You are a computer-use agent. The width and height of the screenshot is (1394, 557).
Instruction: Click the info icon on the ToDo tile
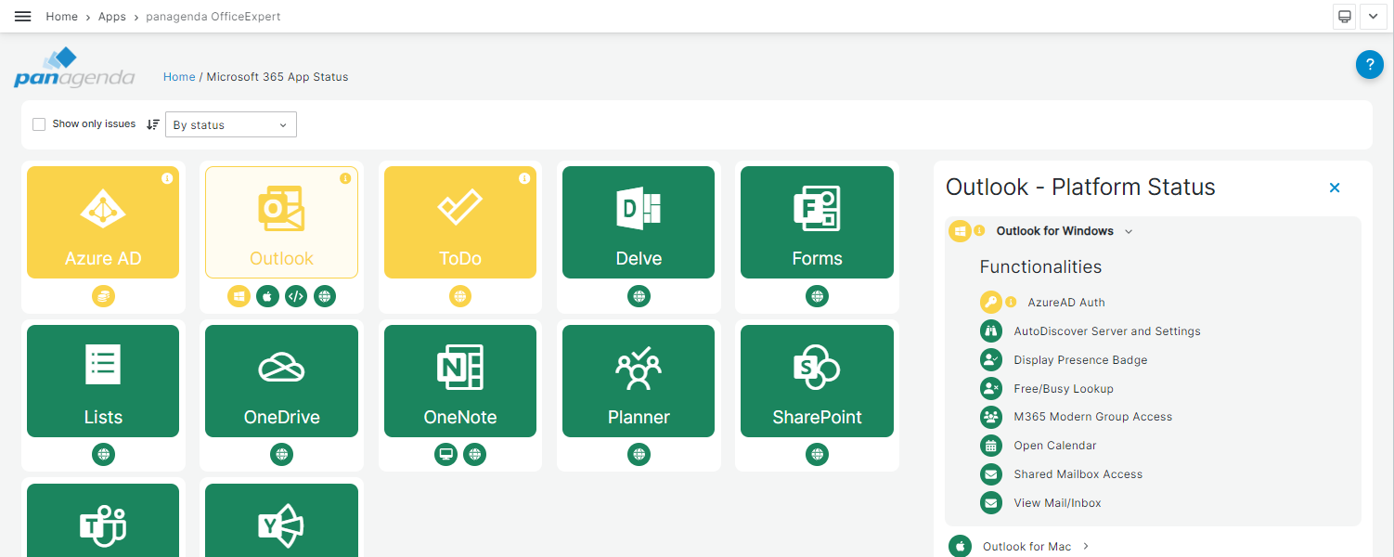524,178
